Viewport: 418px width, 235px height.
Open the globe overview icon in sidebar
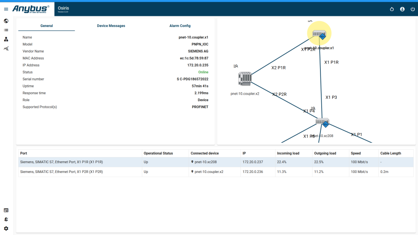tap(6, 21)
